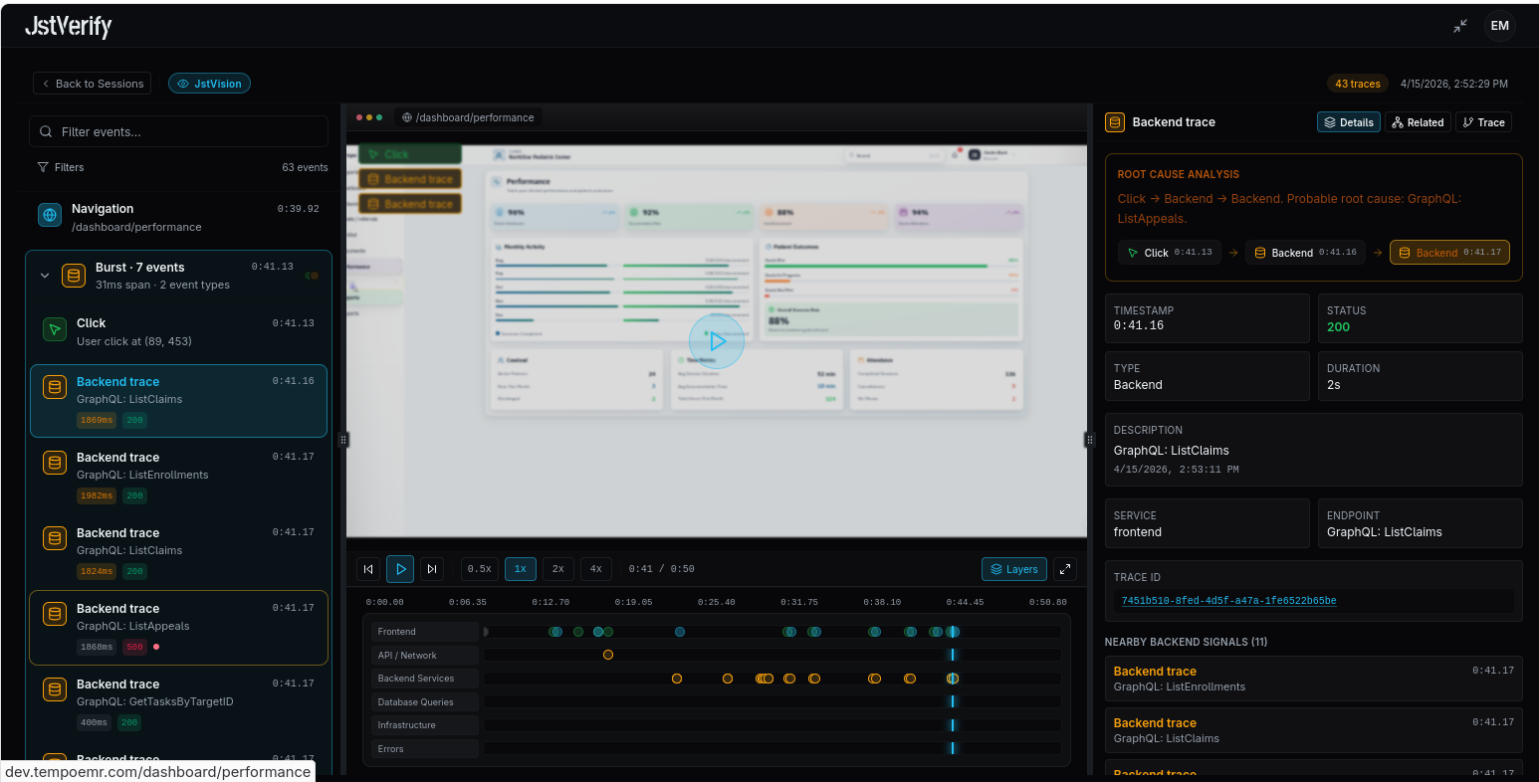The width and height of the screenshot is (1539, 782).
Task: Click the JstVerify logo
Action: tap(69, 26)
